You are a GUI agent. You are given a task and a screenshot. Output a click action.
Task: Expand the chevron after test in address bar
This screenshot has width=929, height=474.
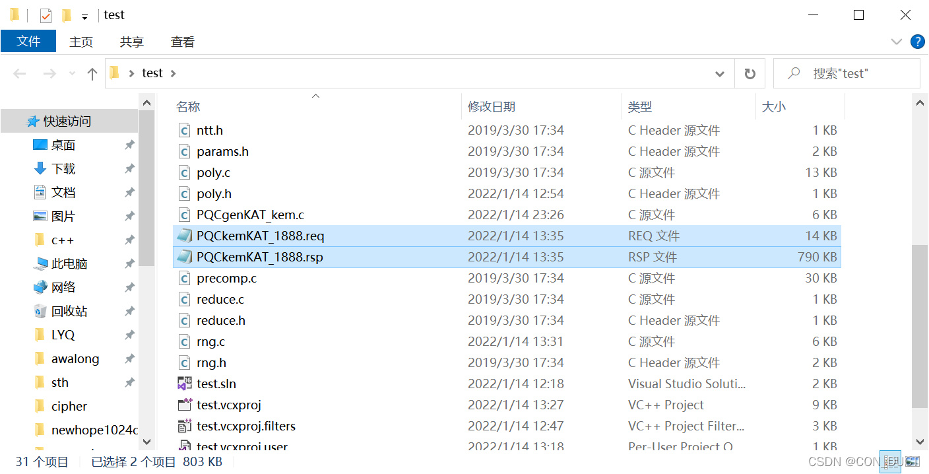174,73
